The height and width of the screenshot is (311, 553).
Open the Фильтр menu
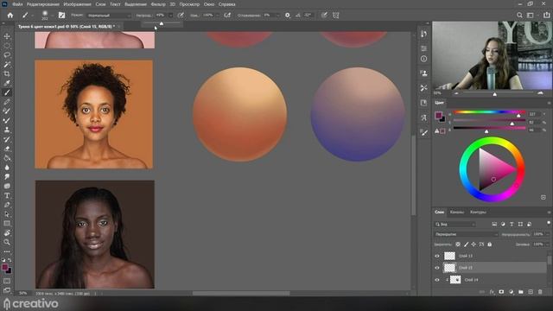pyautogui.click(x=158, y=4)
